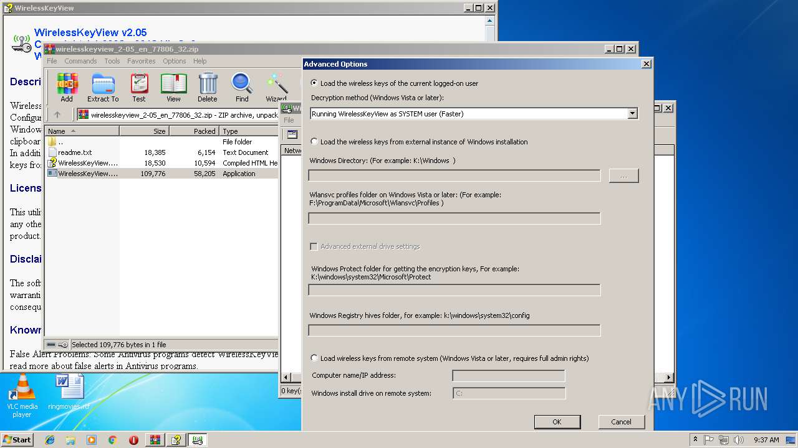Click the View icon in WinRAR toolbar
This screenshot has height=448, width=798.
173,88
